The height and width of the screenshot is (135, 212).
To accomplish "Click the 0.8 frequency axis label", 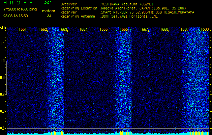I will [2, 94].
